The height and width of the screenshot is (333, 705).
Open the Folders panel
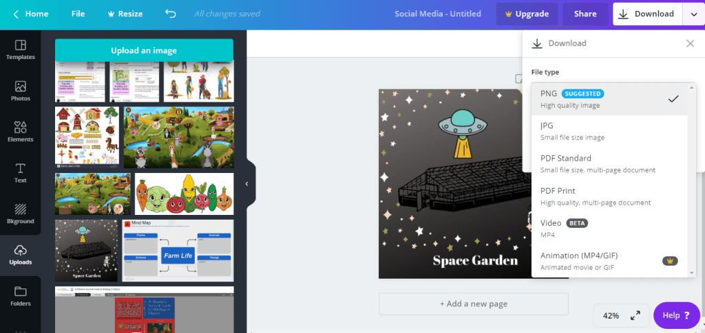point(20,296)
